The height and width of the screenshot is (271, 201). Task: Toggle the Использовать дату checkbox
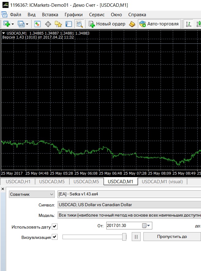55,226
